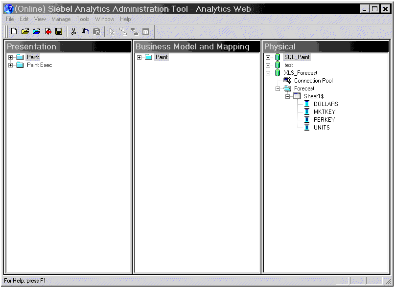Select Paint Exec in Presentation tree
Screen dimensions: 395x288
[40, 65]
